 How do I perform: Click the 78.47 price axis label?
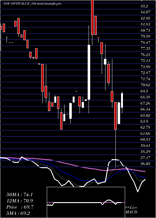146,43
